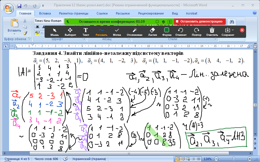Toggle the ruler display button above scrollbar
Viewport: 260px width, 162px height.
(255, 46)
